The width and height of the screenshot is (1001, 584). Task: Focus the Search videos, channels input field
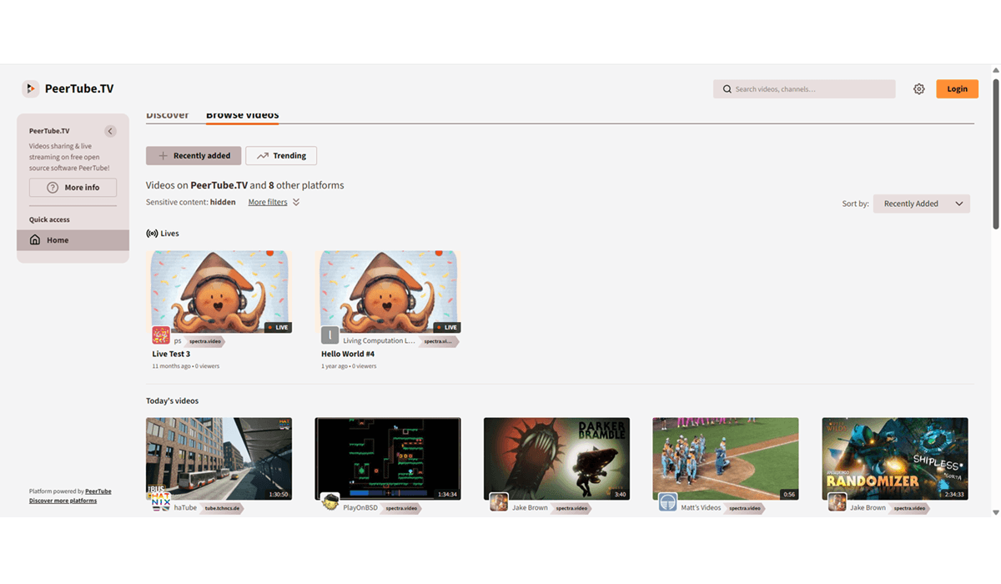pos(804,89)
